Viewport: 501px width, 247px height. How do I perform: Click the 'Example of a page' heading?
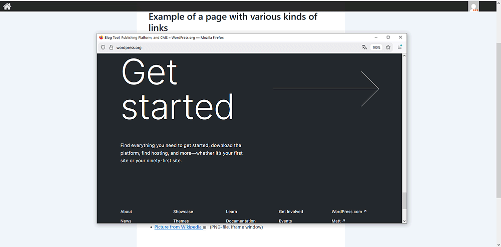233,22
